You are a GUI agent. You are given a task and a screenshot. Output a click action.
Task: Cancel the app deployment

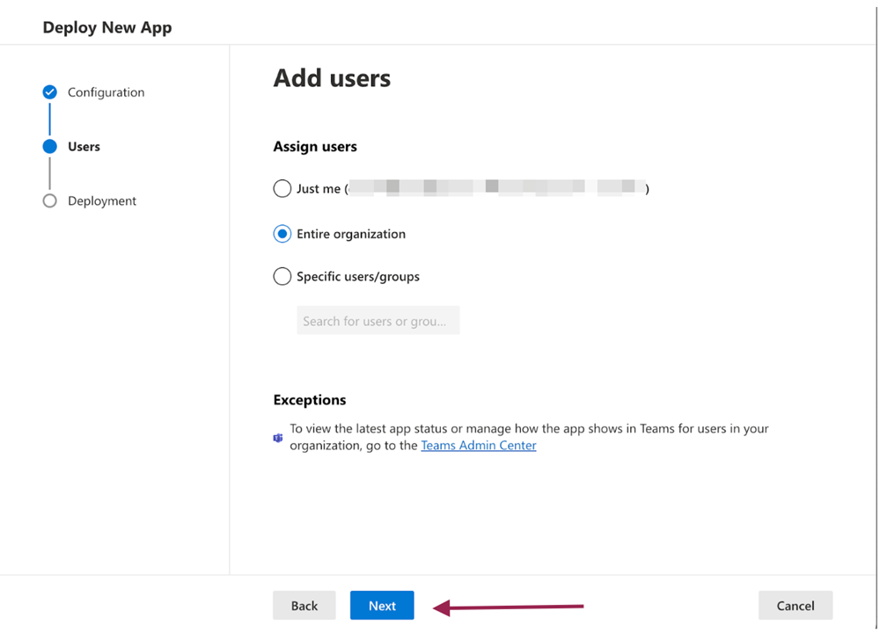click(x=795, y=606)
